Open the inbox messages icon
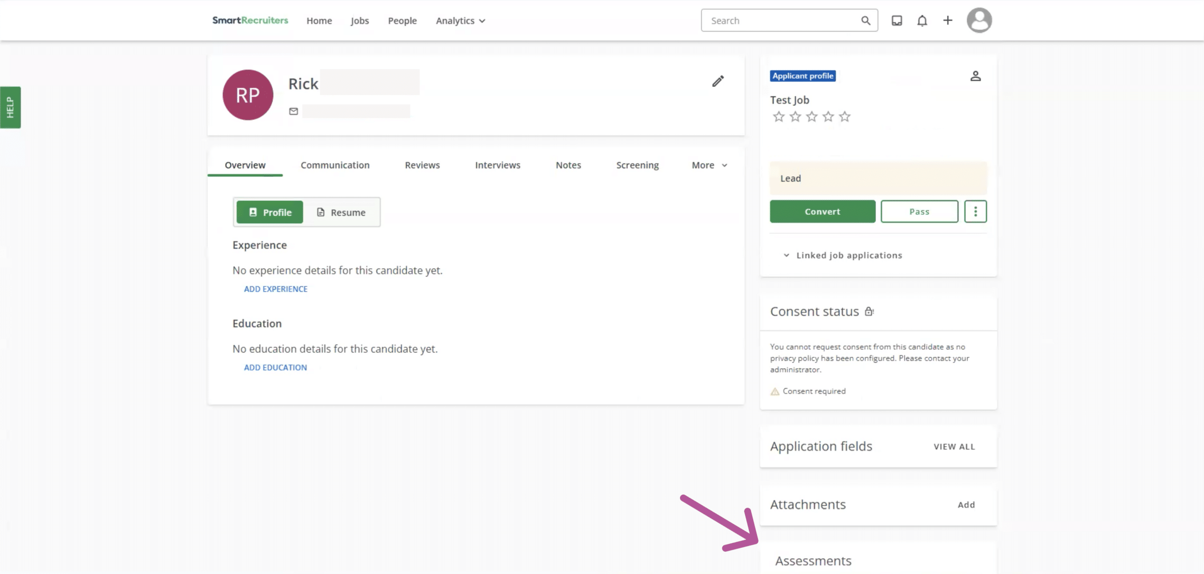1204x574 pixels. 896,20
